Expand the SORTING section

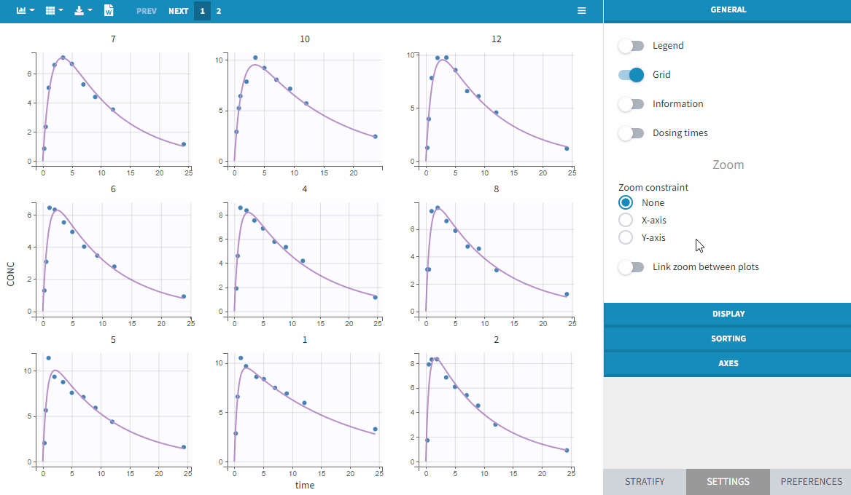pyautogui.click(x=727, y=338)
